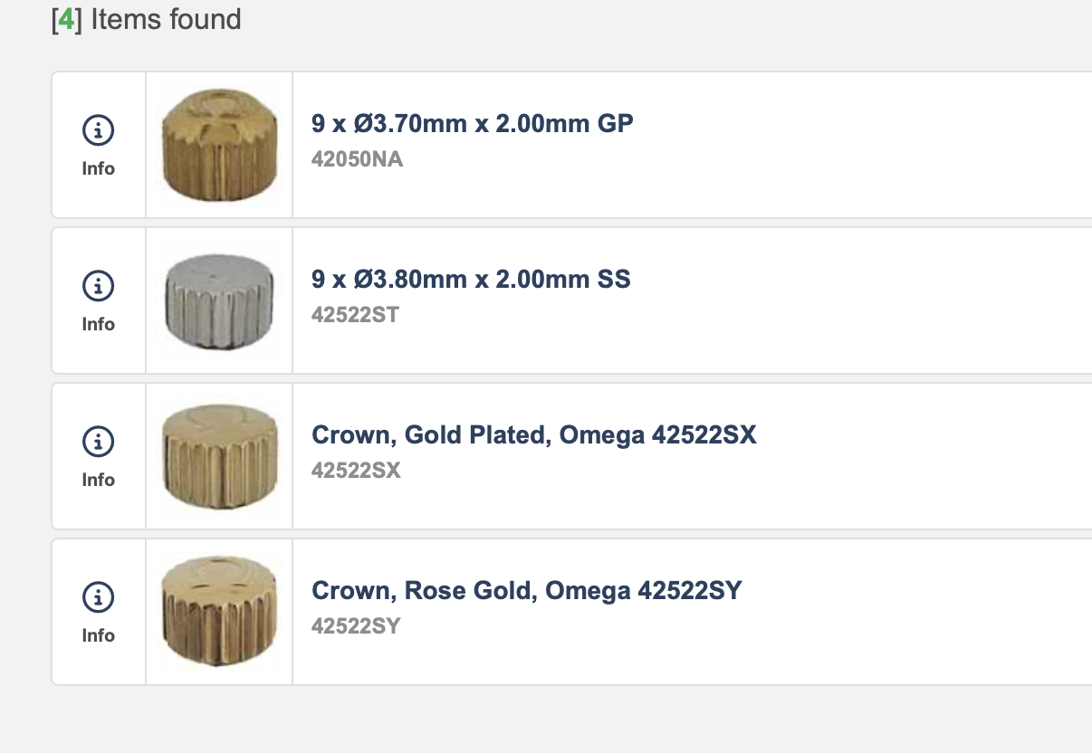Click the info icon for 42522SX crown
The width and height of the screenshot is (1092, 753).
(x=98, y=443)
